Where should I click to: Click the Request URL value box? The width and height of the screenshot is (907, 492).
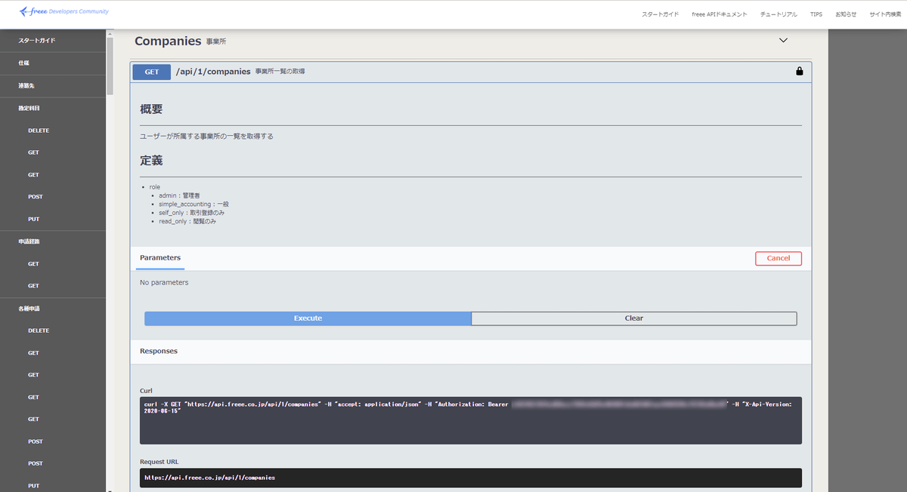point(471,478)
